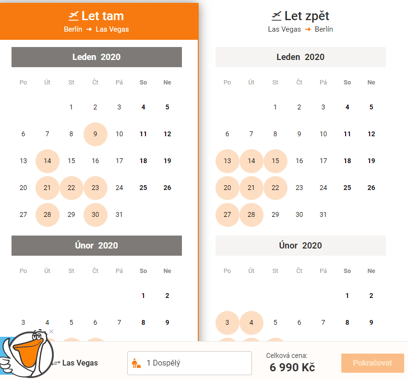Click the return Únor 2020 month header
Screen dimensions: 408x379
point(300,246)
